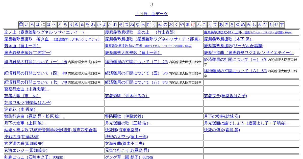The height and width of the screenshot is (159, 303).
Task: Select the や index link
Action: (182, 24)
